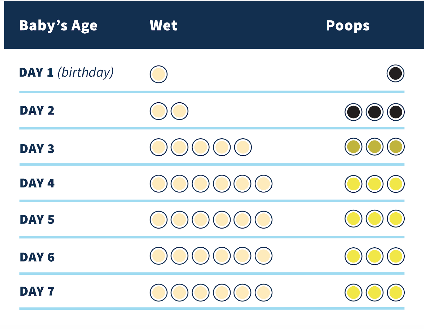The height and width of the screenshot is (329, 424).
Task: Click the Day 1 wet diaper circle
Action: click(158, 74)
